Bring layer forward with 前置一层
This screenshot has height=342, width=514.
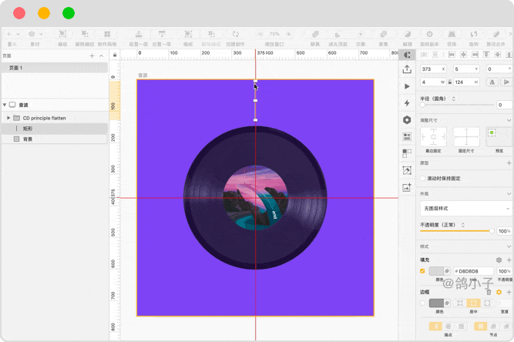tap(139, 34)
